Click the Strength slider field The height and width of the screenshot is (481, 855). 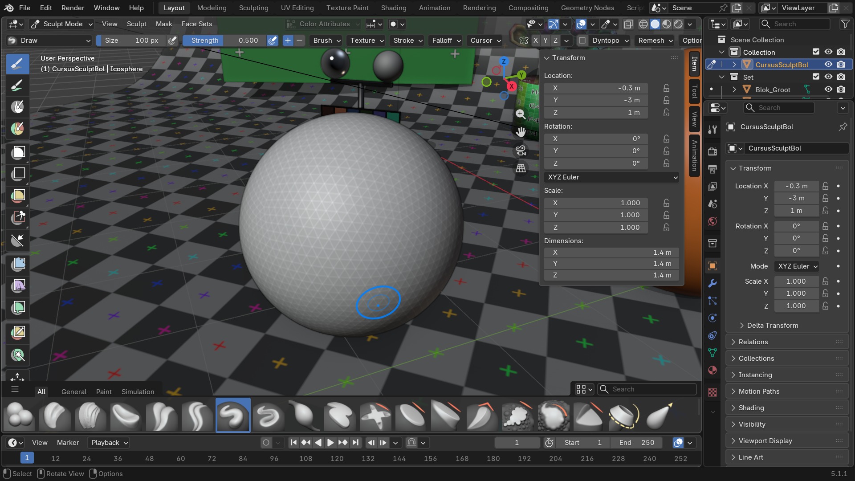225,41
